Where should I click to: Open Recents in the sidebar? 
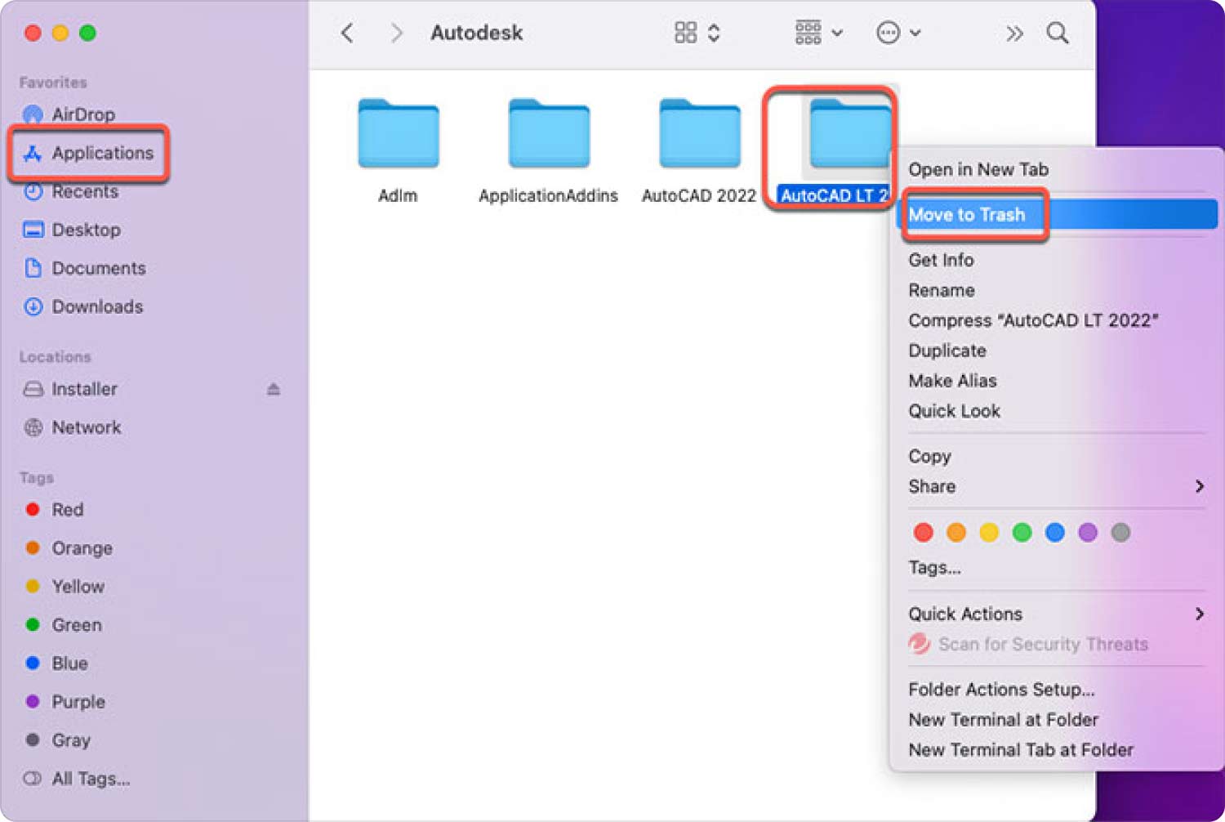click(72, 191)
